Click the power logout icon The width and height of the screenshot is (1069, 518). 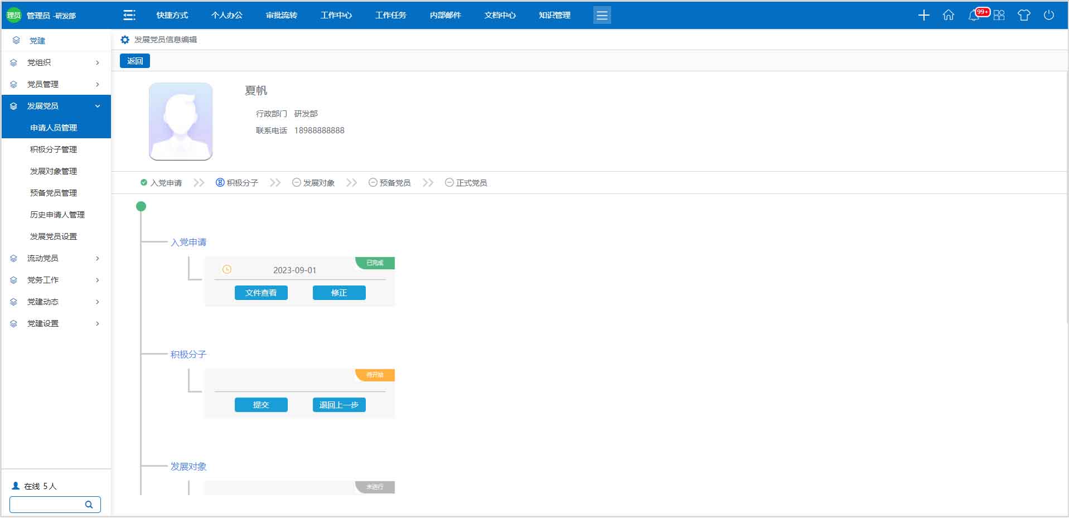[x=1048, y=15]
